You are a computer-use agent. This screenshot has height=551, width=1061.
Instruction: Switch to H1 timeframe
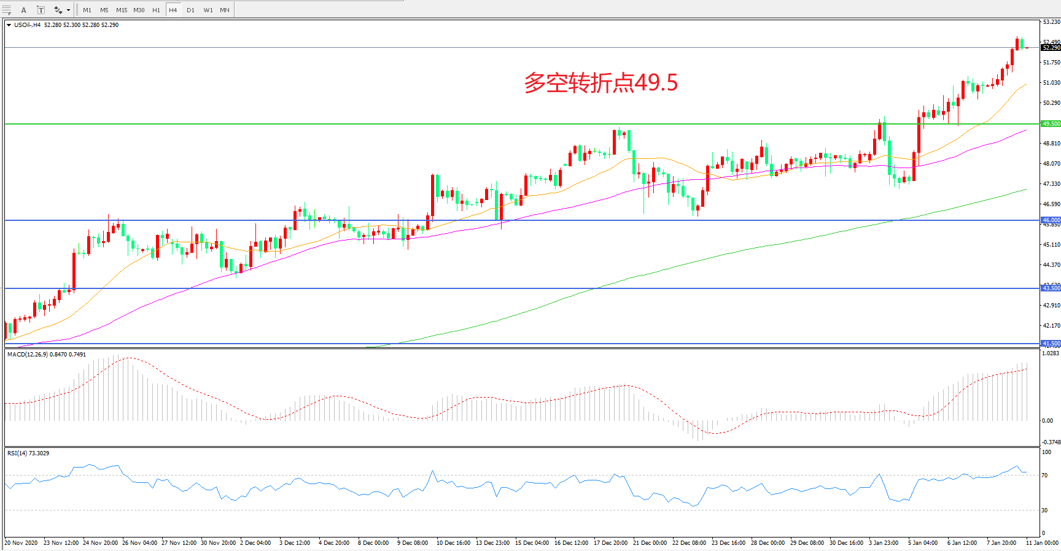[156, 10]
